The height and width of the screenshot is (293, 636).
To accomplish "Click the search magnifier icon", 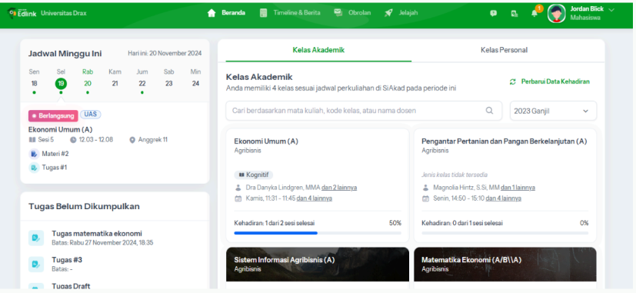I will (x=490, y=111).
